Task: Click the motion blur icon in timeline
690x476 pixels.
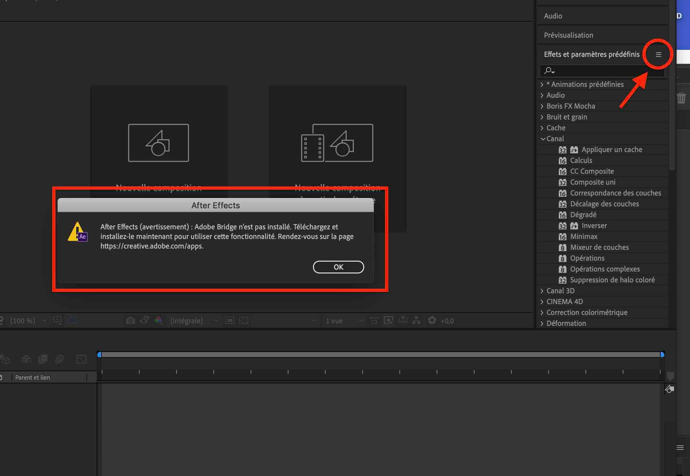Action: [x=60, y=359]
